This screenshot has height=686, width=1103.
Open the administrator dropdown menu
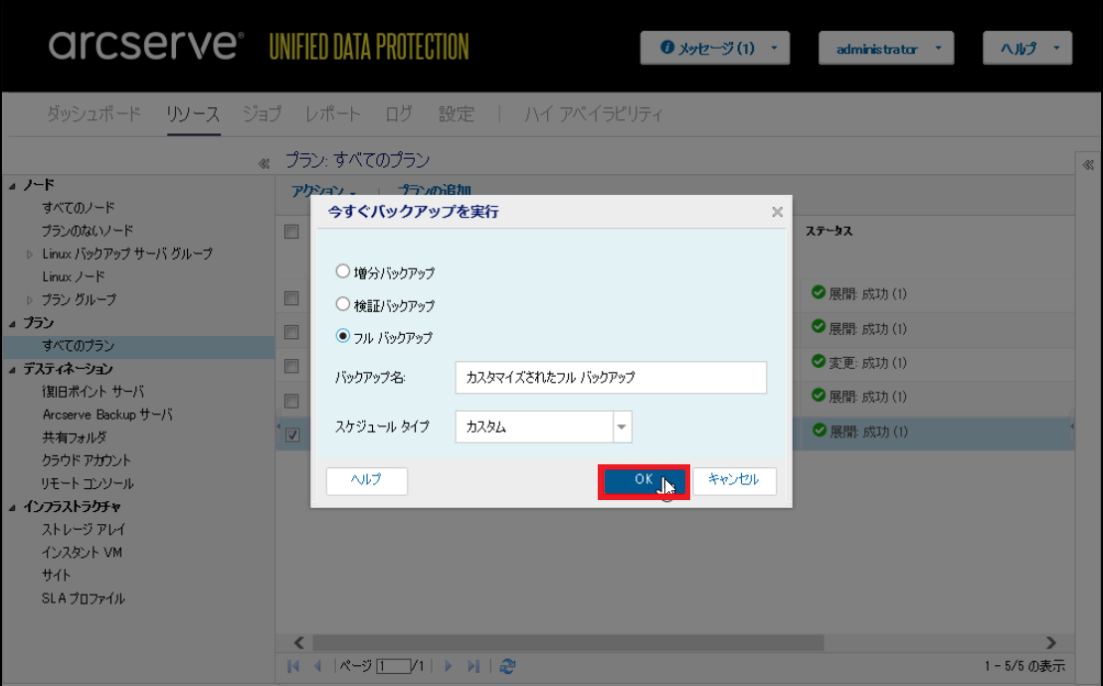click(x=885, y=48)
